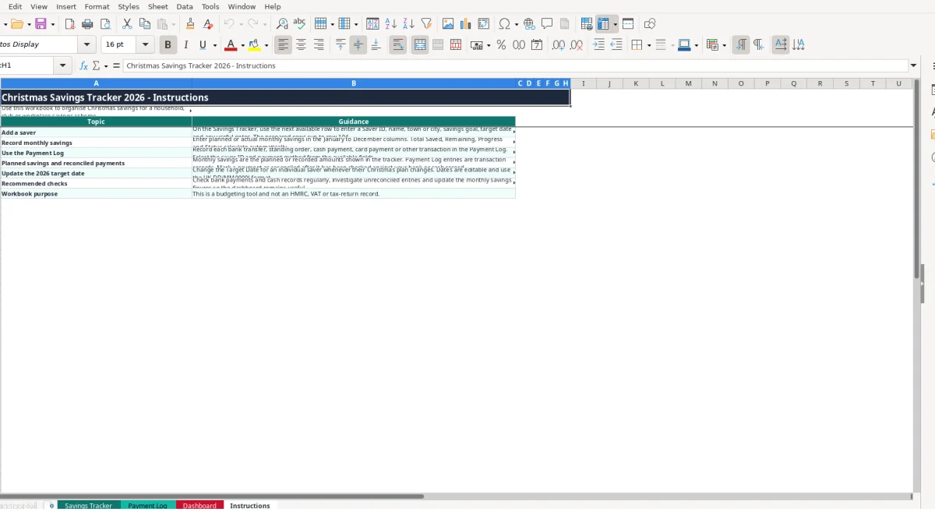935x526 pixels.
Task: Open the Sheet menu
Action: [x=158, y=6]
